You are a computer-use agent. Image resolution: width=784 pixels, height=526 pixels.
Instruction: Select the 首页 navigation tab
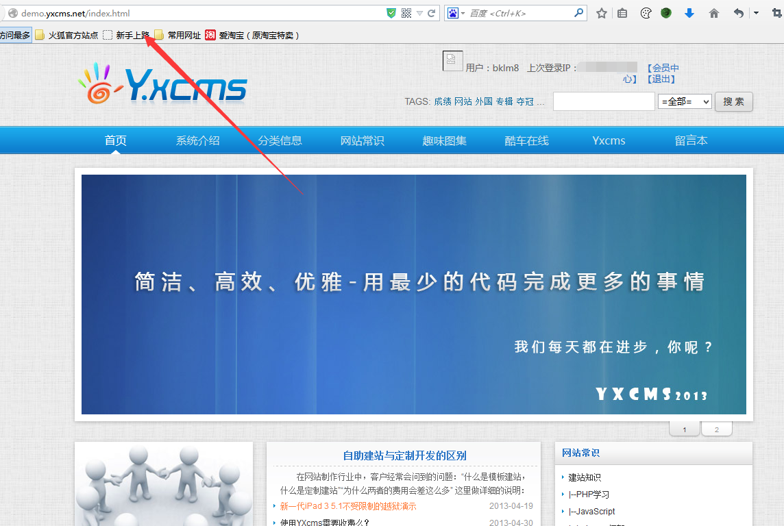coord(116,140)
